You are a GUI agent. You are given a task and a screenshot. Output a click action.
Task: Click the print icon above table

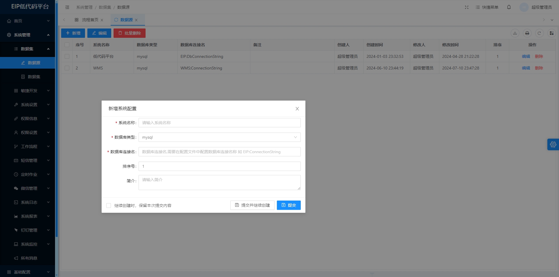[527, 33]
